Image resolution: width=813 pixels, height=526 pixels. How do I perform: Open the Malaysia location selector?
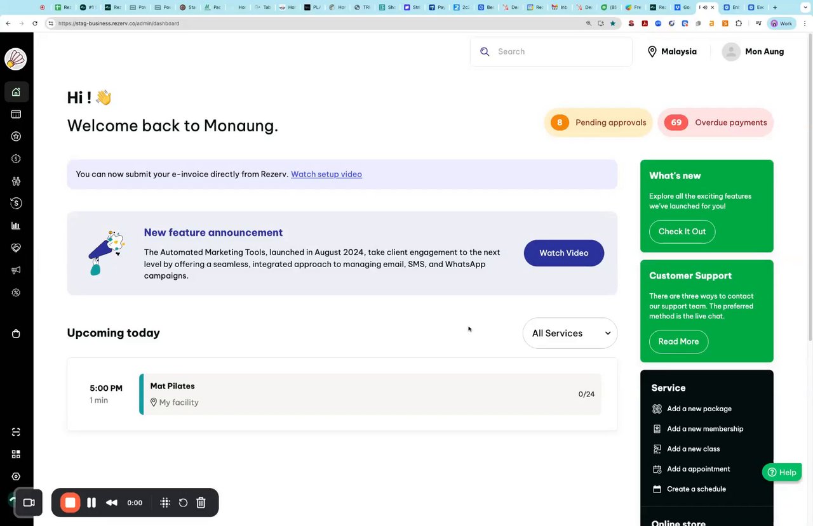pyautogui.click(x=672, y=51)
